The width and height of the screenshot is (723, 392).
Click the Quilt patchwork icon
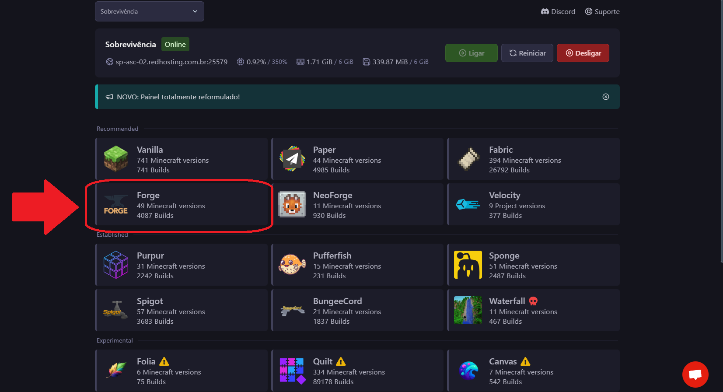[292, 371]
